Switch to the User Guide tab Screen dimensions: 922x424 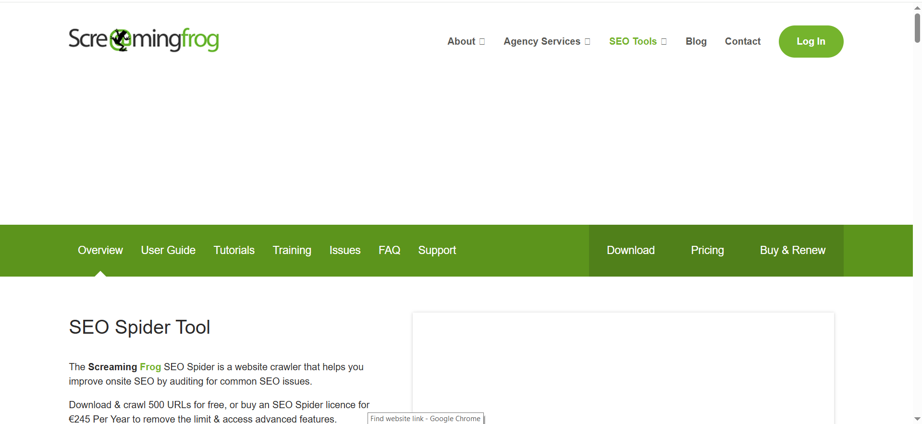point(168,250)
